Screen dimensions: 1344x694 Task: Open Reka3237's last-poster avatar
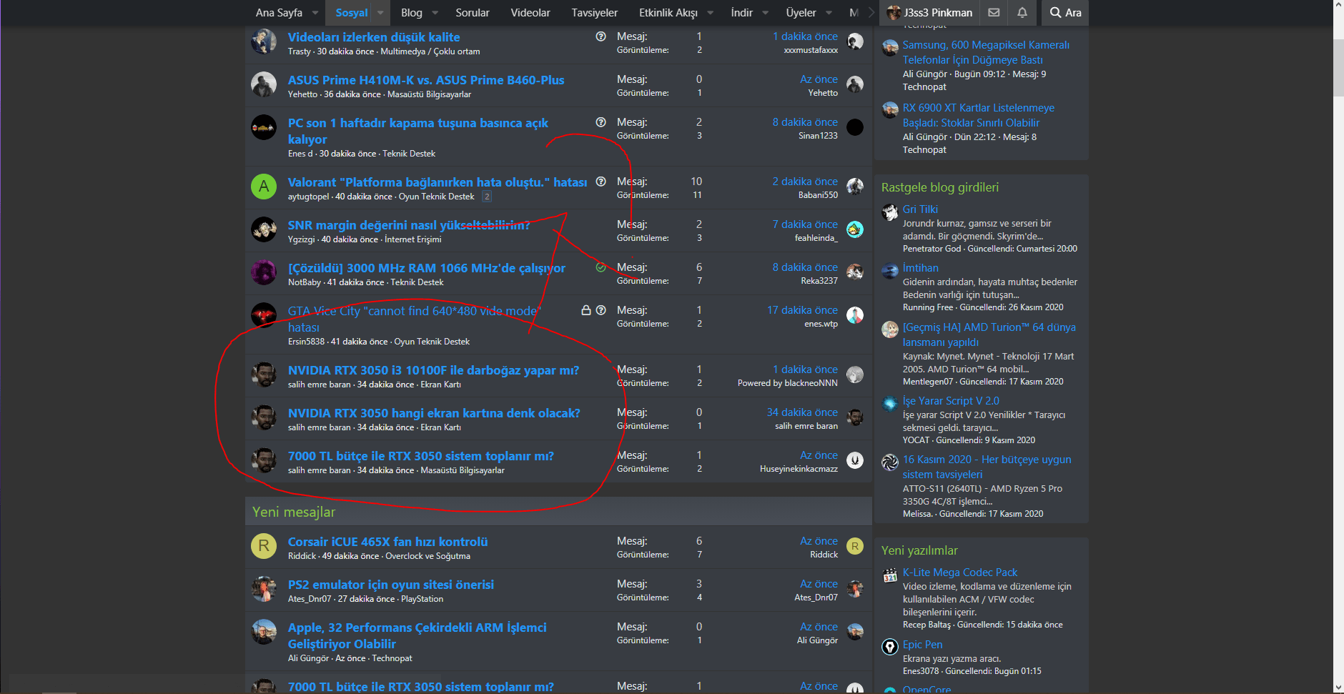(x=855, y=272)
